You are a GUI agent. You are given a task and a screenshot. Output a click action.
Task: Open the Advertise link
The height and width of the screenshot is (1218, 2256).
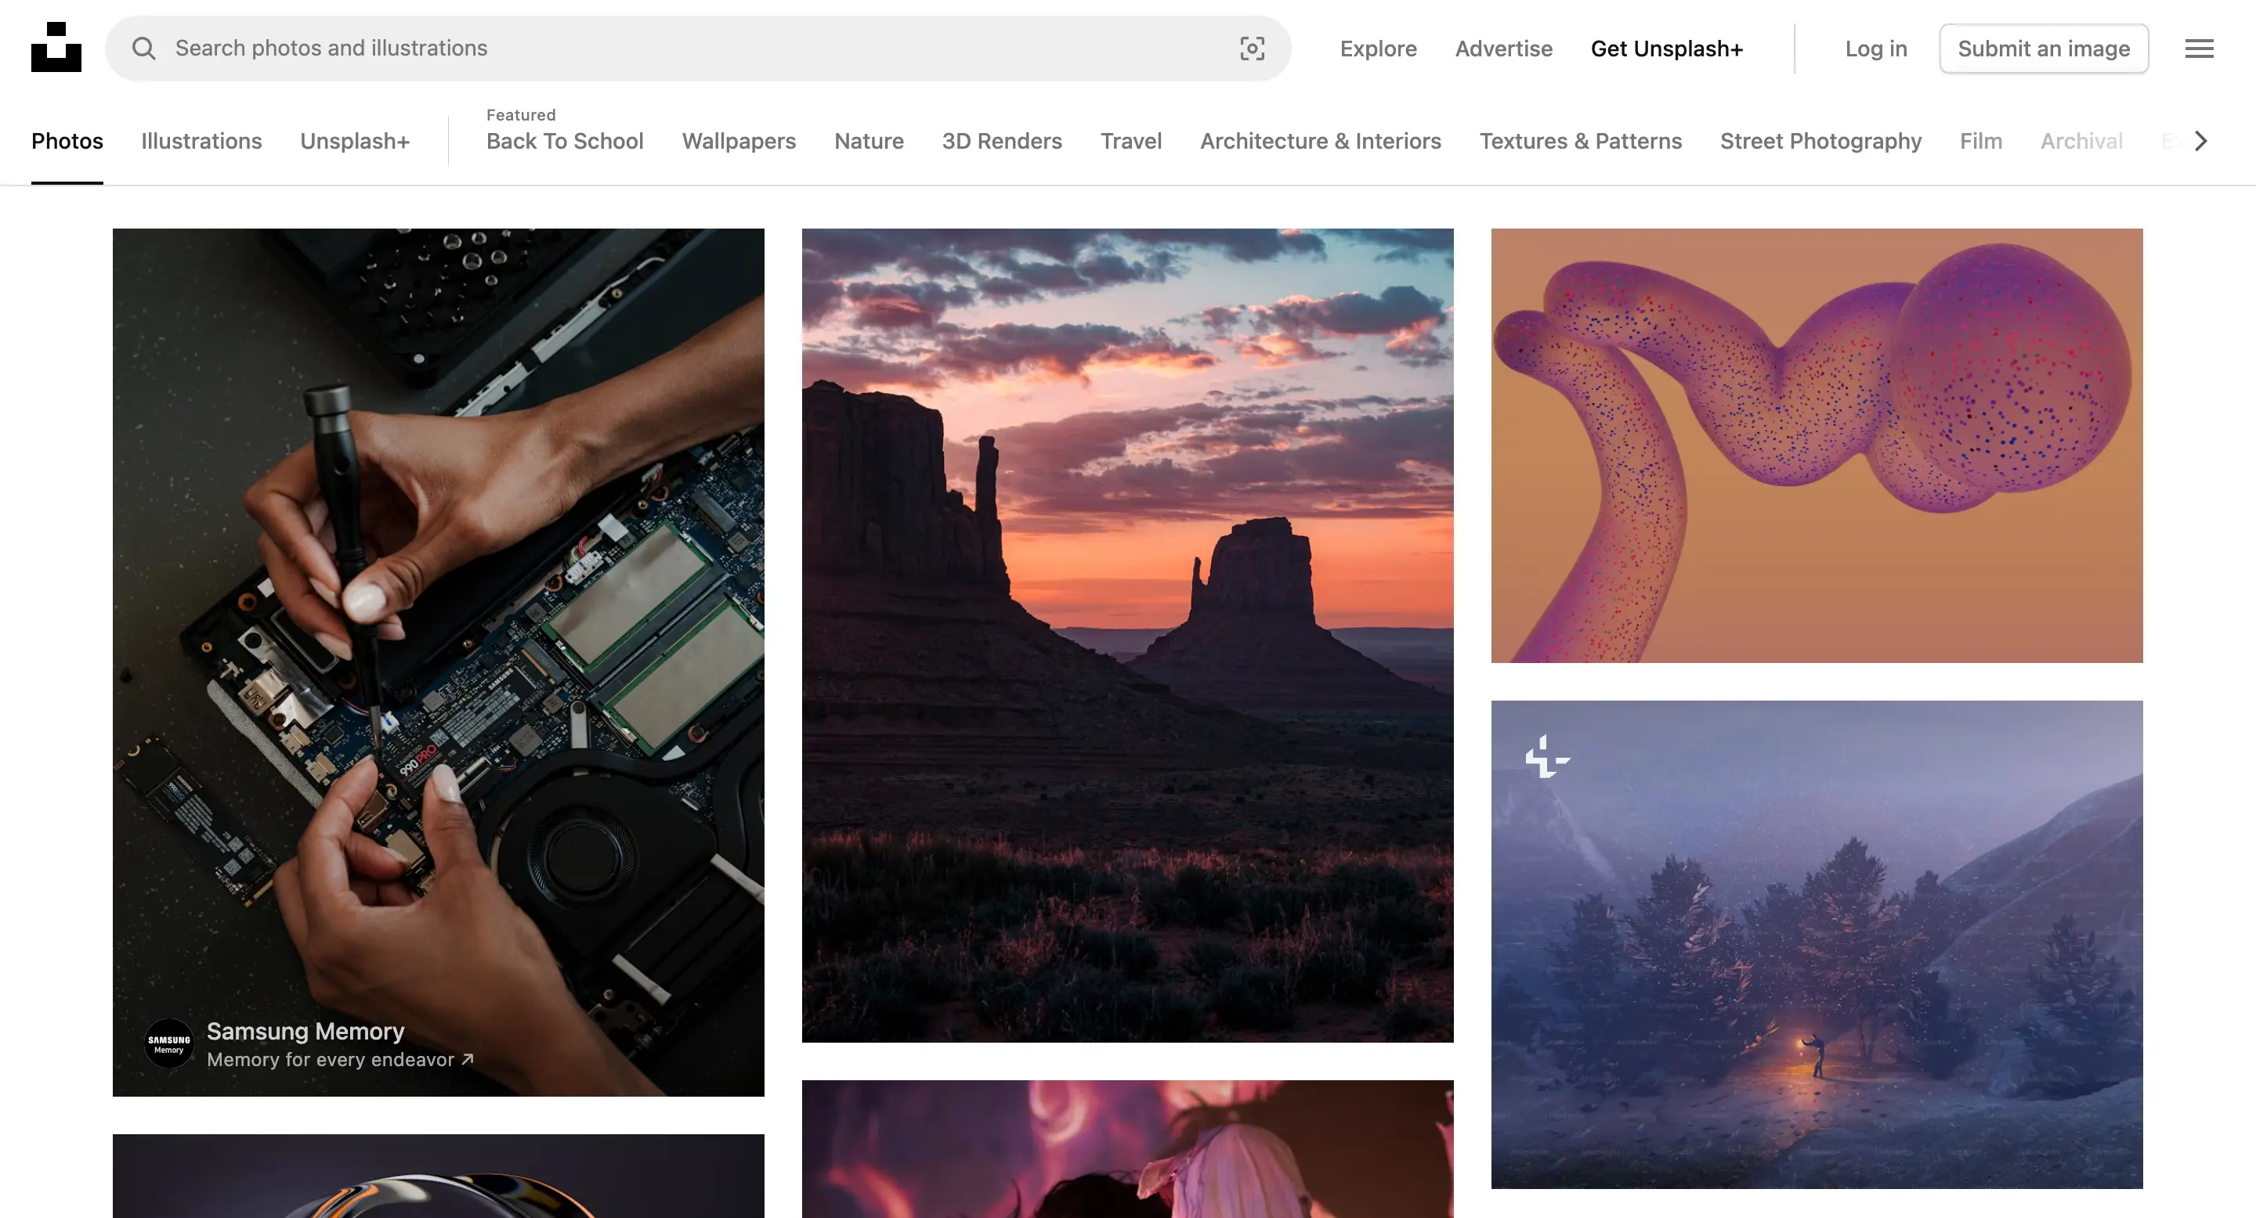pyautogui.click(x=1504, y=48)
